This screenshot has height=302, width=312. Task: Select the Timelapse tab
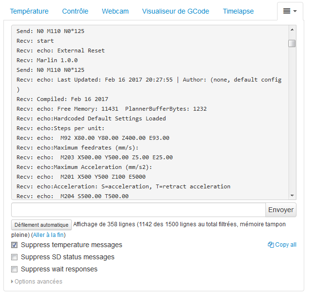click(x=238, y=11)
